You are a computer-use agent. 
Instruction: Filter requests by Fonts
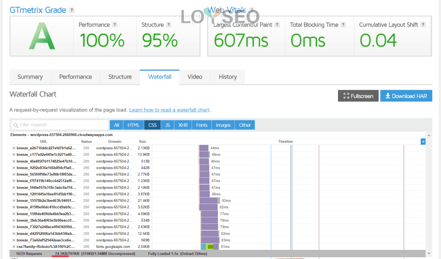[202, 125]
